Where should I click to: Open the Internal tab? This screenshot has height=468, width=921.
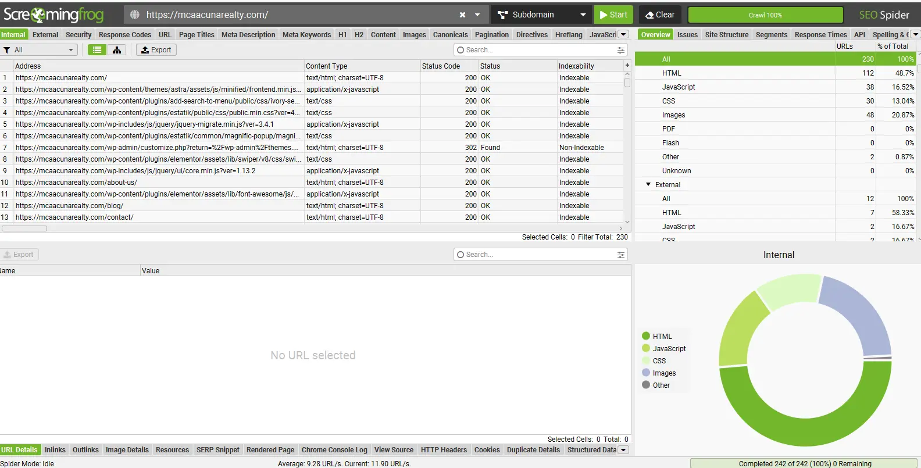[13, 35]
